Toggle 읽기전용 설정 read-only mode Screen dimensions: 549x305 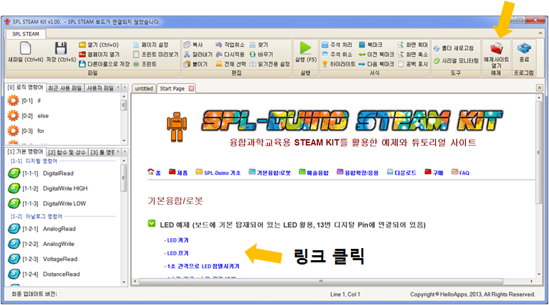click(270, 64)
